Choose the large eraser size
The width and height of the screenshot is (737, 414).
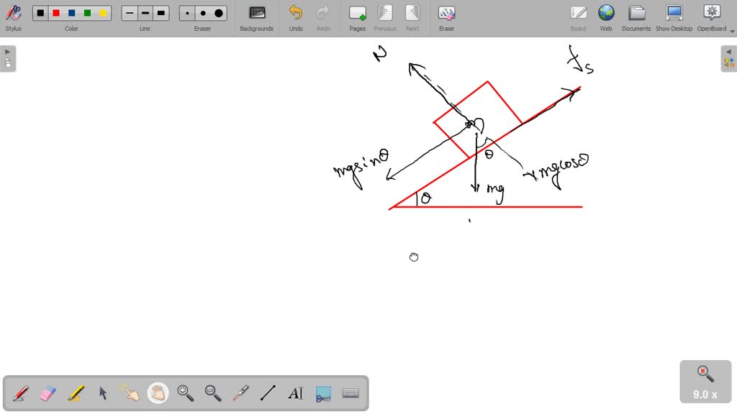tap(219, 13)
